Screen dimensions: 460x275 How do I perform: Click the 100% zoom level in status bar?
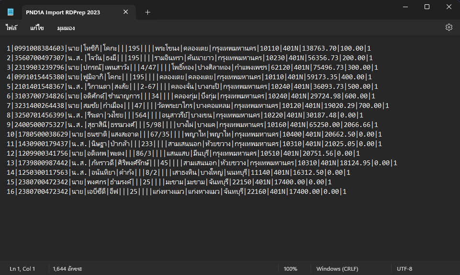[290, 269]
